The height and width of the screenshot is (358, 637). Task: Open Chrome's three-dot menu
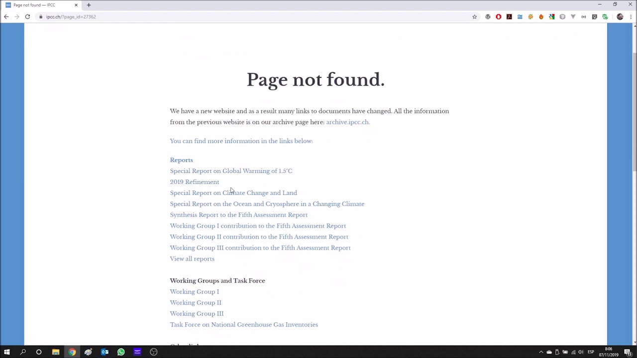pos(631,17)
